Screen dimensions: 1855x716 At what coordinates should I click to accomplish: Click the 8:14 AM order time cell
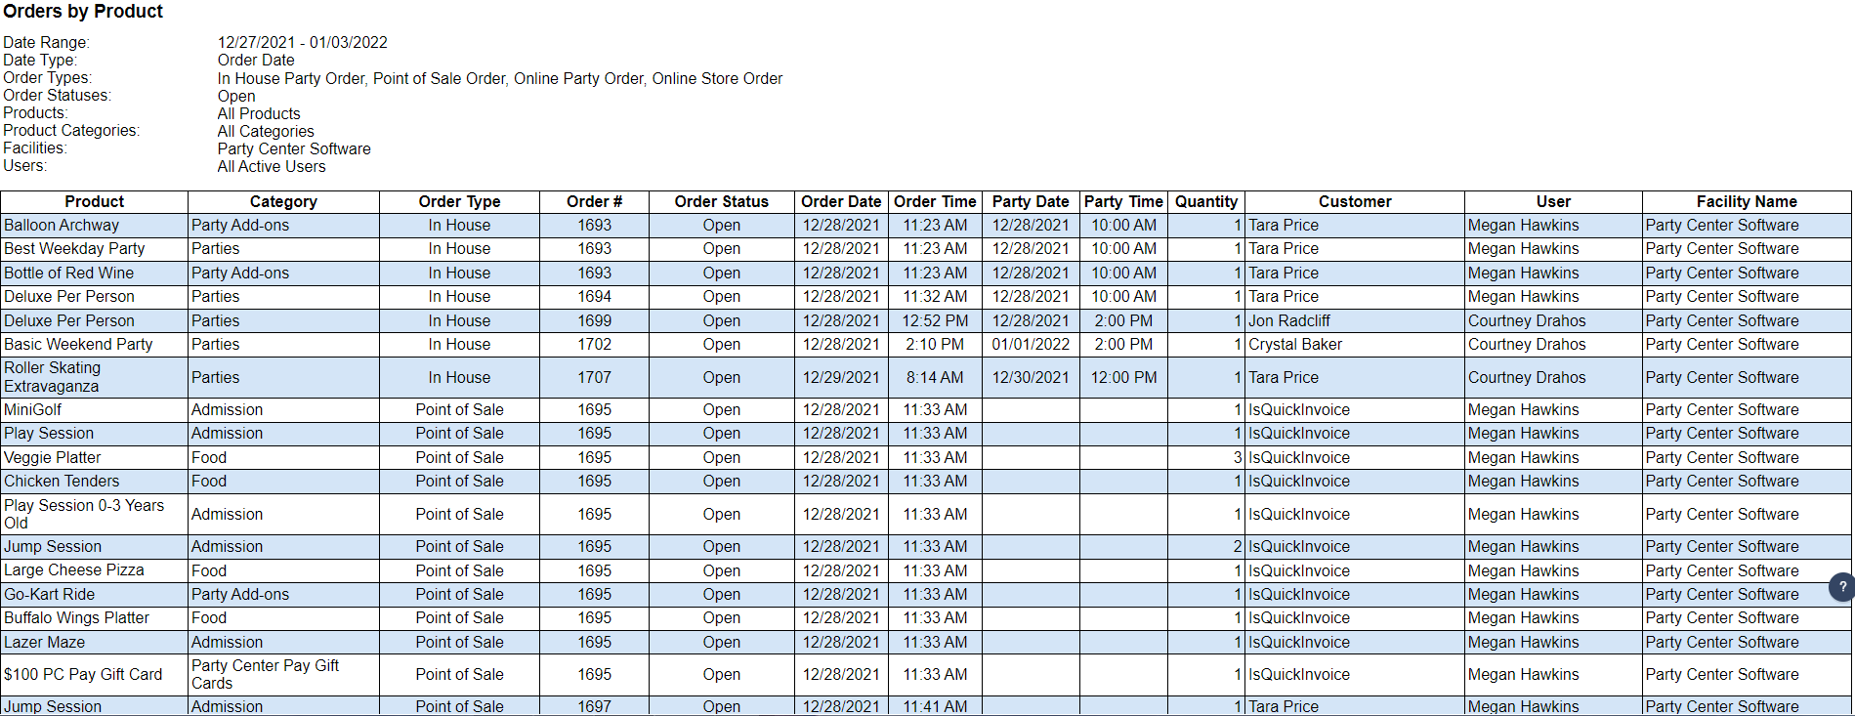tap(935, 377)
